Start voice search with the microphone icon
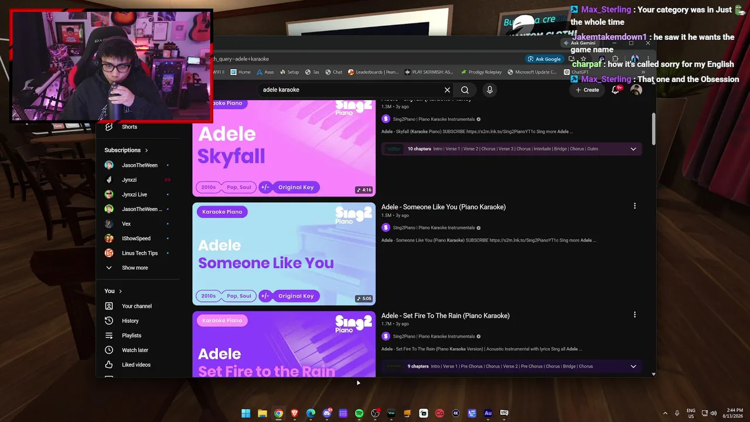The height and width of the screenshot is (422, 750). (x=489, y=90)
